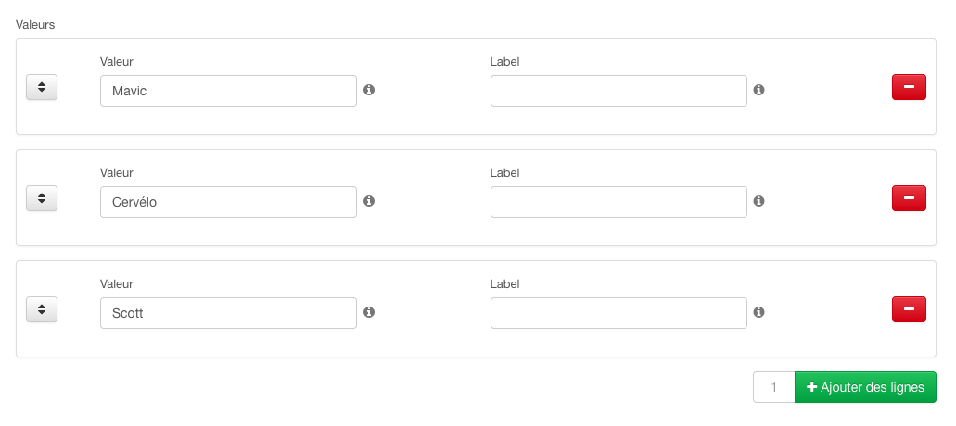The width and height of the screenshot is (956, 426).
Task: Click the empty Label field in the Scott row
Action: pos(618,313)
